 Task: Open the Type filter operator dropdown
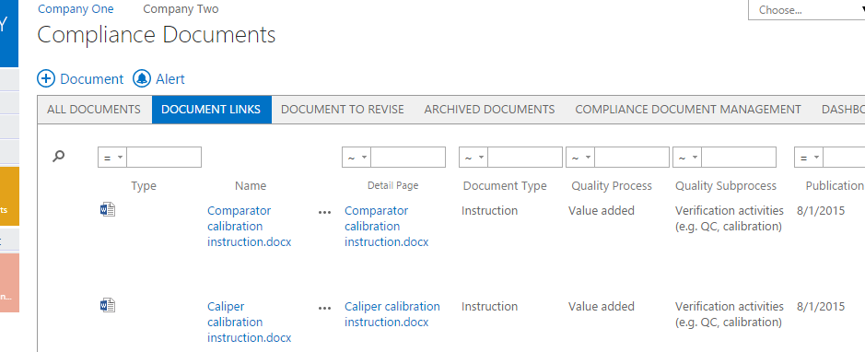pos(112,158)
